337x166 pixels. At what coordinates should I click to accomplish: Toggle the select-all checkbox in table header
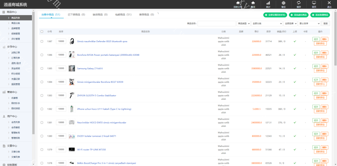[42, 31]
